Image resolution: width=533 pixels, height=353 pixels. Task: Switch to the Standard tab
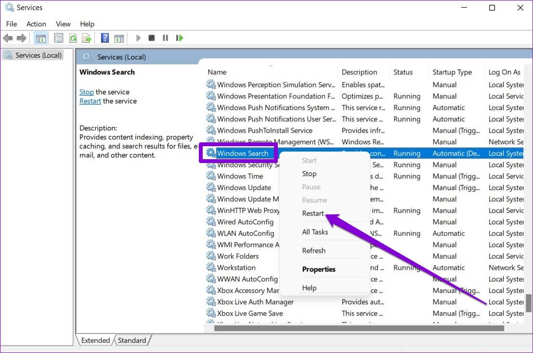pos(132,340)
